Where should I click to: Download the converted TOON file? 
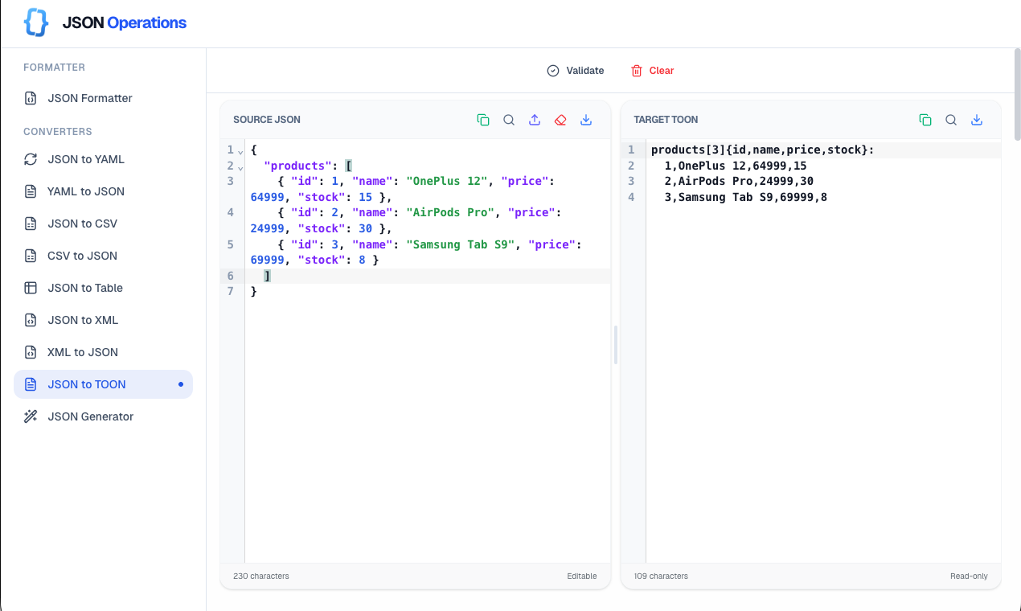point(977,119)
